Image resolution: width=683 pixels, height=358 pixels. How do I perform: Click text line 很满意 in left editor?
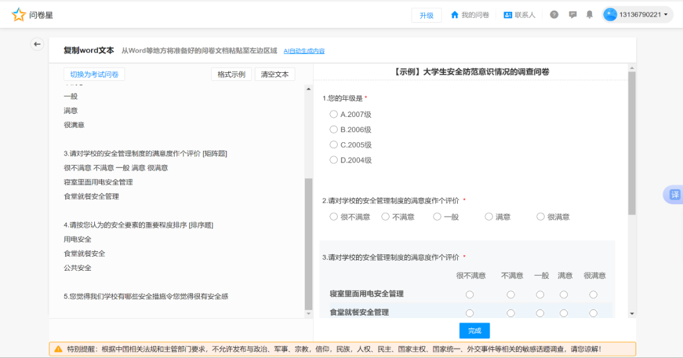[x=74, y=125]
